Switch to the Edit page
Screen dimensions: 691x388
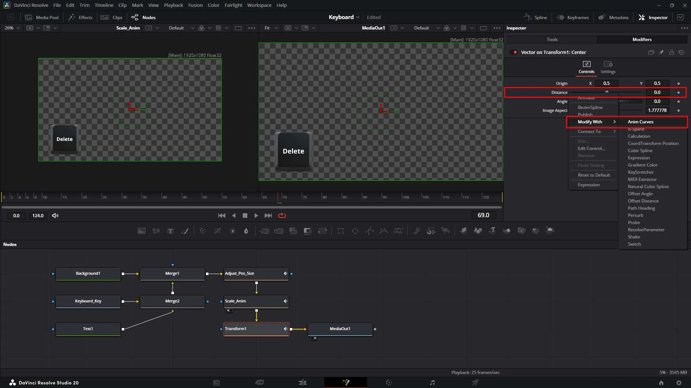tap(302, 383)
